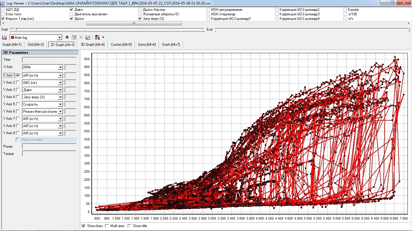Open the Y Axis 6 Режим Мягкой отсечки dropdown
Viewport: 412px width, 231px height.
(x=60, y=112)
